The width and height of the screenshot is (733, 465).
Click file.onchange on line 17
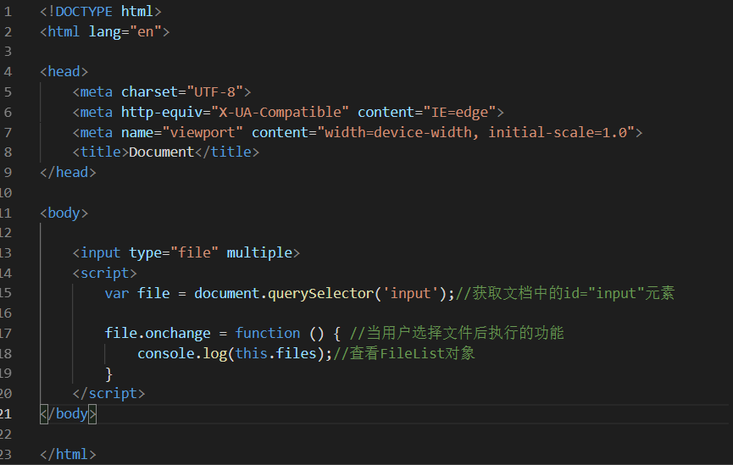(x=158, y=333)
